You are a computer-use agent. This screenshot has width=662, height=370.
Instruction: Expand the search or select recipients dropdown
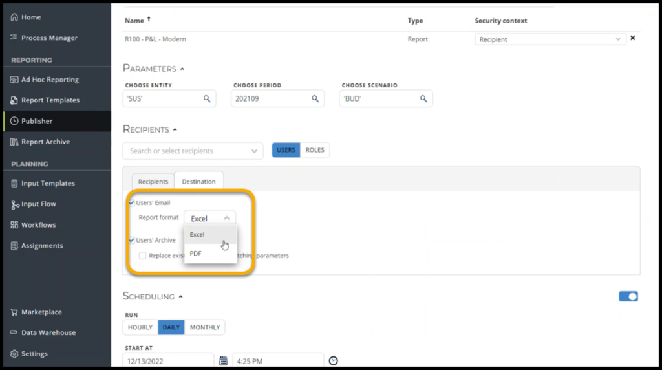[254, 151]
